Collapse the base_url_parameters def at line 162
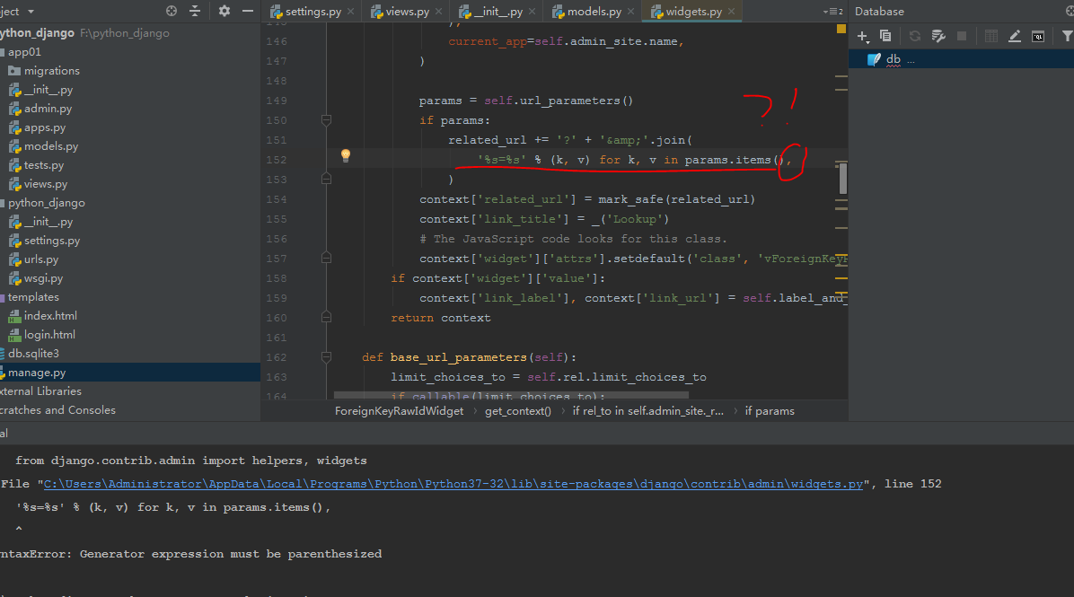This screenshot has width=1074, height=597. point(327,356)
